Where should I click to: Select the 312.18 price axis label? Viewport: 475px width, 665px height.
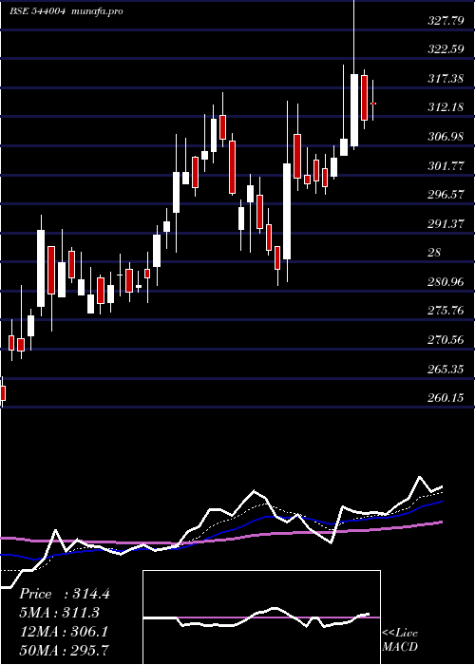click(x=446, y=107)
